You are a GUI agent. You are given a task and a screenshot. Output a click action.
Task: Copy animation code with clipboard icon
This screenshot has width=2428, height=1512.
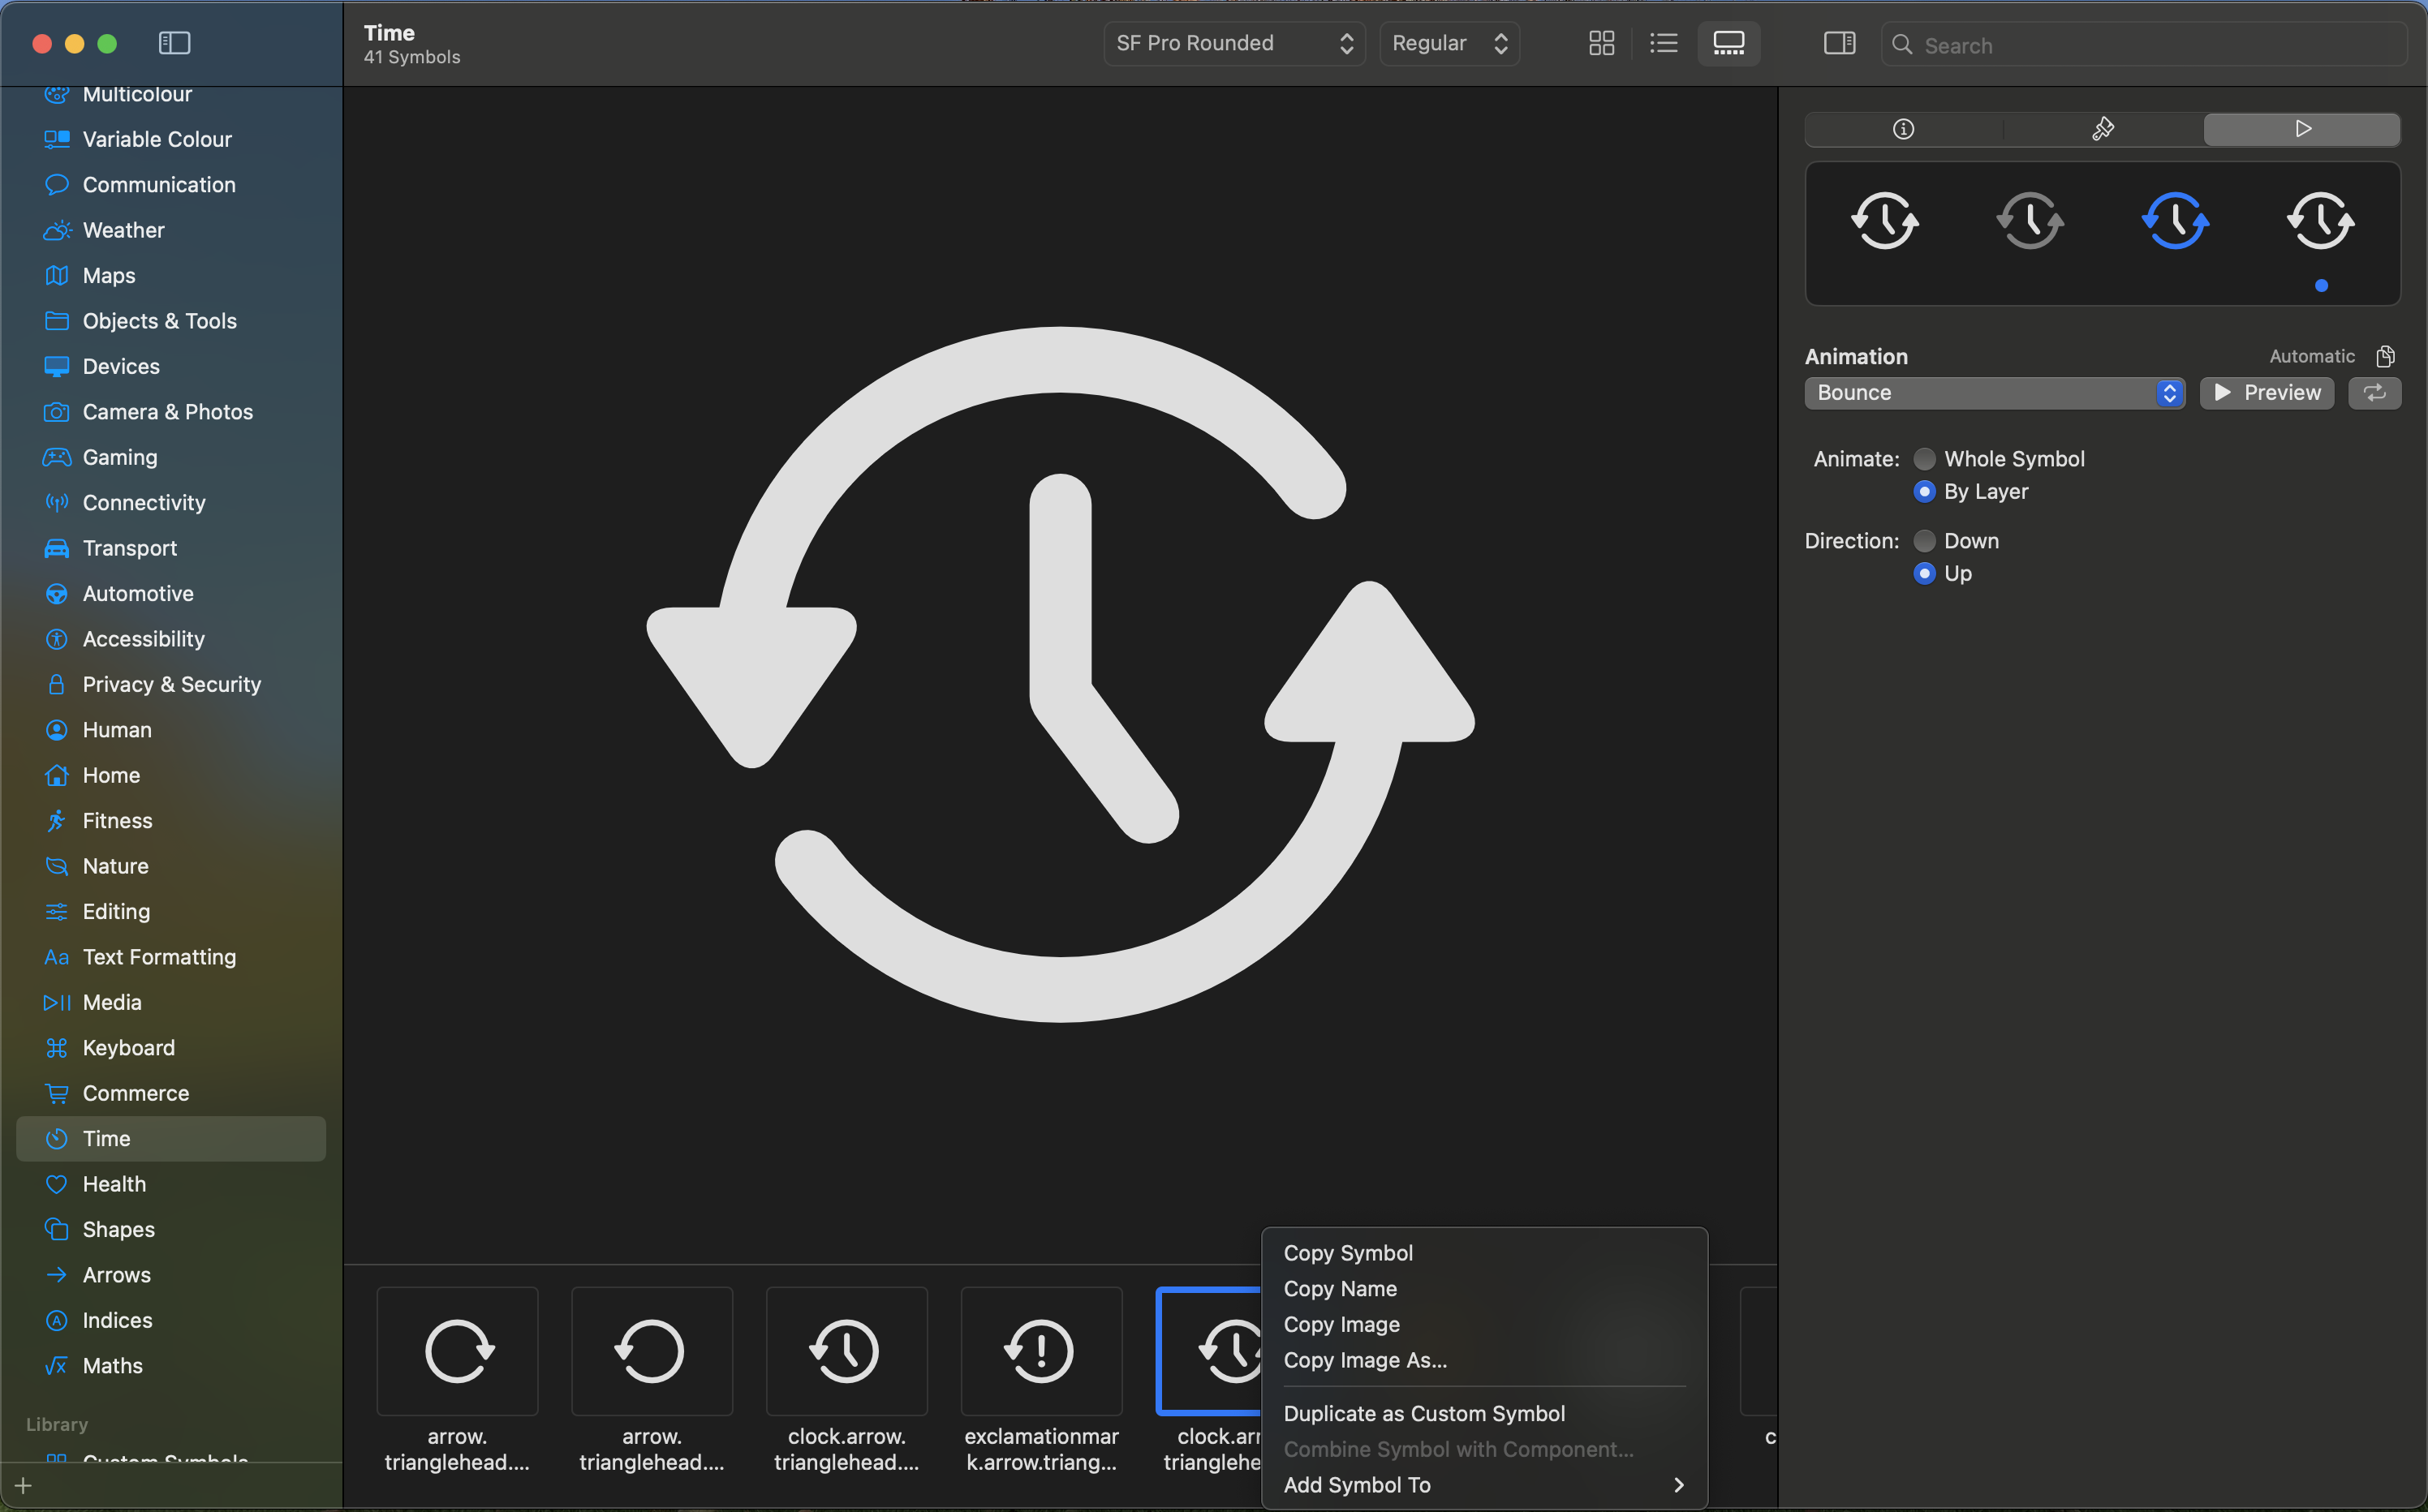2385,356
